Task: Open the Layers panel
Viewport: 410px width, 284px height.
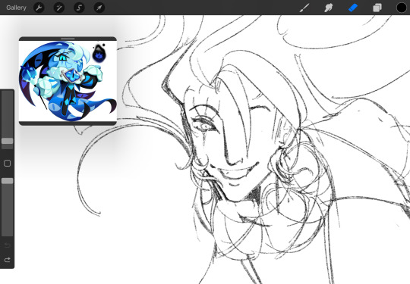Action: pyautogui.click(x=377, y=8)
